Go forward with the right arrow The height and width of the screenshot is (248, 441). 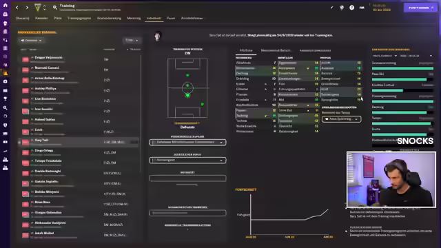[27, 8]
